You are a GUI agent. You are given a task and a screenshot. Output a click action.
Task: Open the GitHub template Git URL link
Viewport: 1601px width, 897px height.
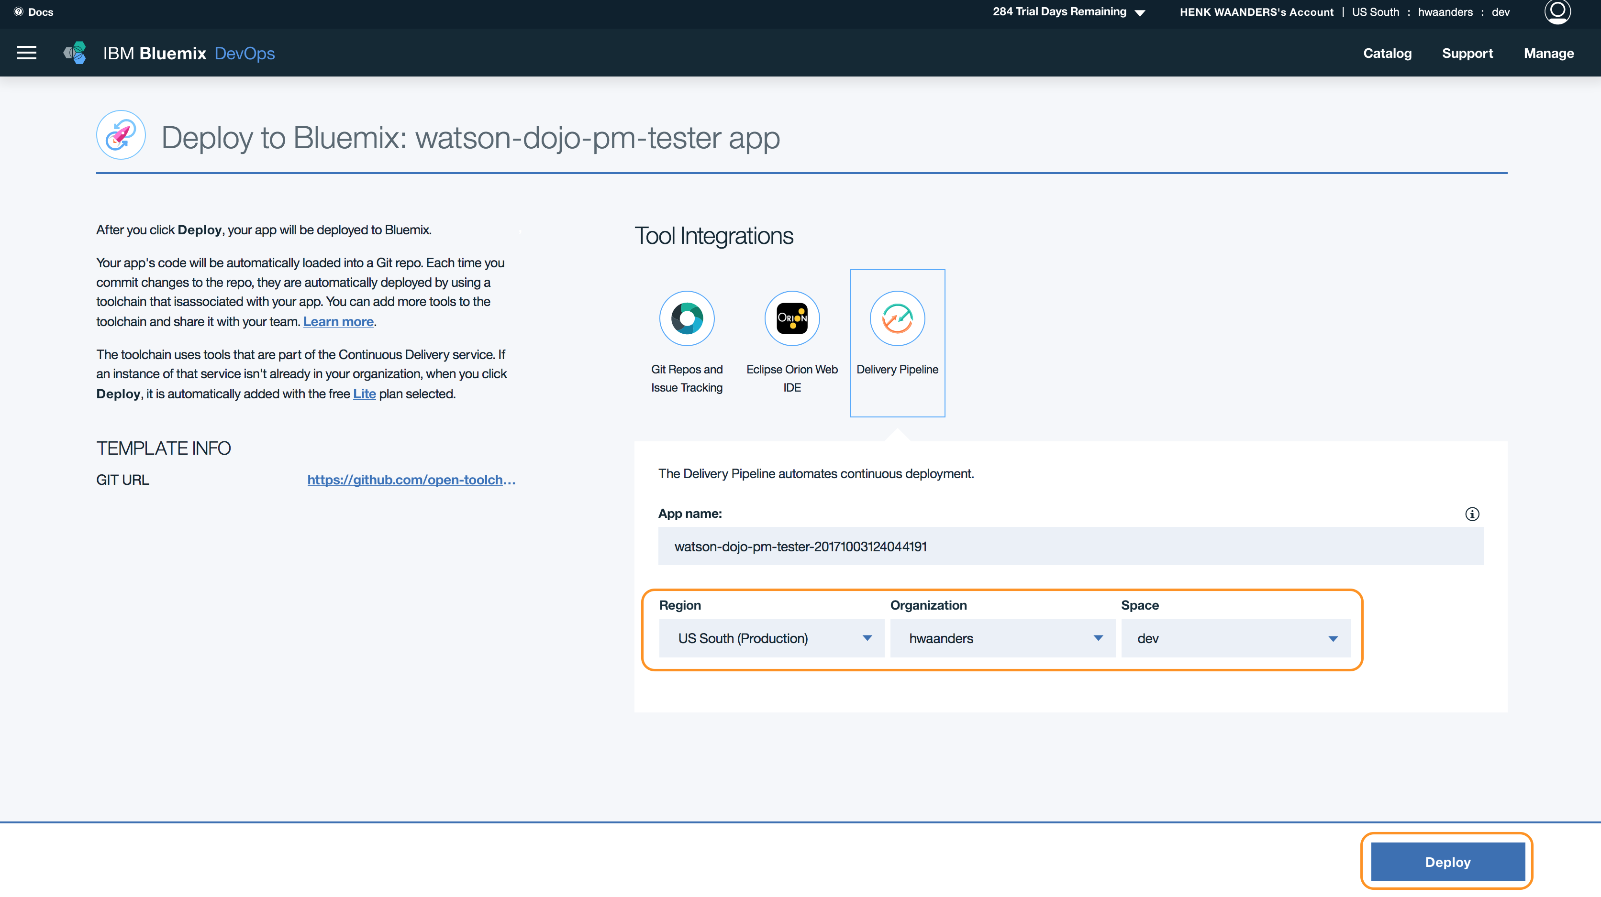[411, 480]
